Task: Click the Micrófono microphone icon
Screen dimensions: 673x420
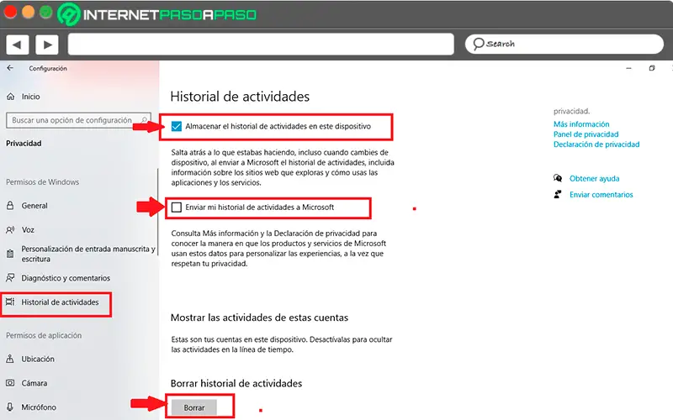Action: (x=10, y=407)
